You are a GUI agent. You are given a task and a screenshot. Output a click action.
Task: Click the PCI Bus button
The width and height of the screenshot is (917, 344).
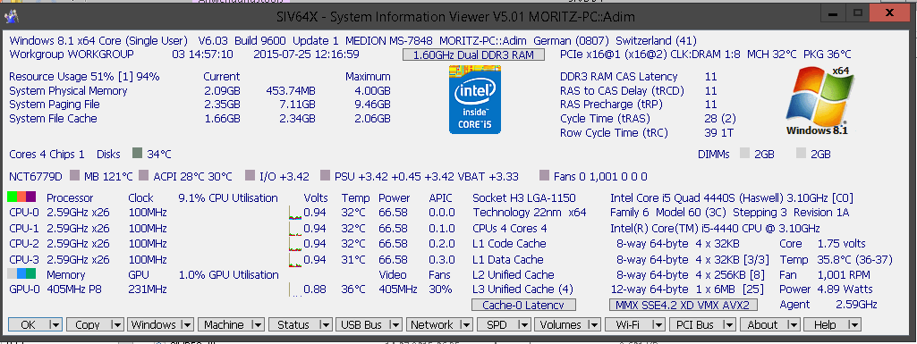[696, 324]
